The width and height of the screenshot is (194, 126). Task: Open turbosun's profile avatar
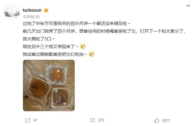(x=12, y=12)
